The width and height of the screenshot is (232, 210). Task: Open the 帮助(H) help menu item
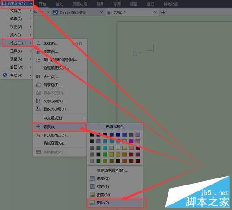[x=17, y=76]
